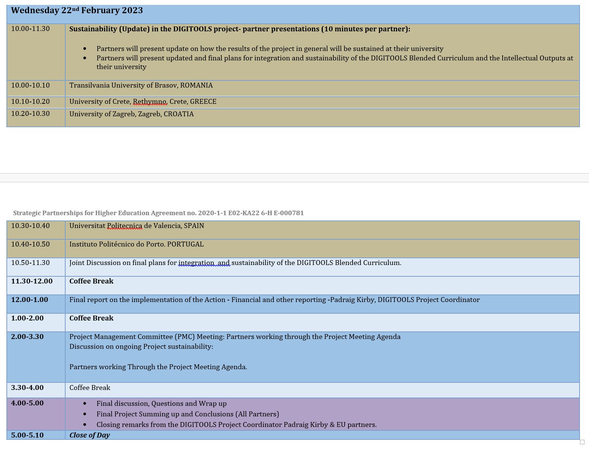Image resolution: width=589 pixels, height=453 pixels.
Task: Click the grammar-flagged phrase "integration and"
Action: 204,263
